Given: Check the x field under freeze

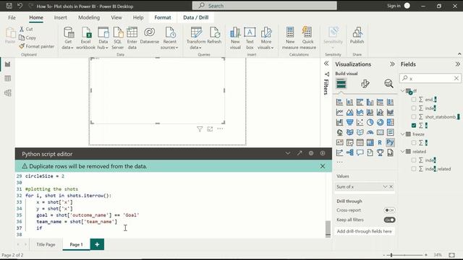Looking at the screenshot, I should click(414, 143).
